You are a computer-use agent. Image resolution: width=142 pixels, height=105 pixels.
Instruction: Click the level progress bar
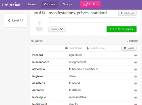[93, 18]
